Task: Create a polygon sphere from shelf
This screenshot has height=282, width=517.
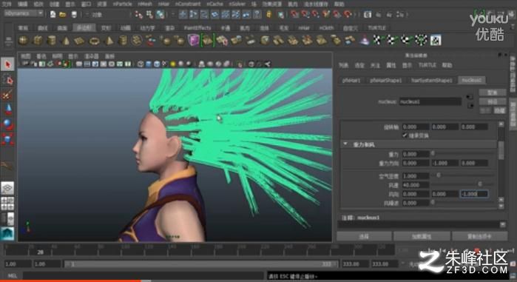Action: pyautogui.click(x=23, y=40)
